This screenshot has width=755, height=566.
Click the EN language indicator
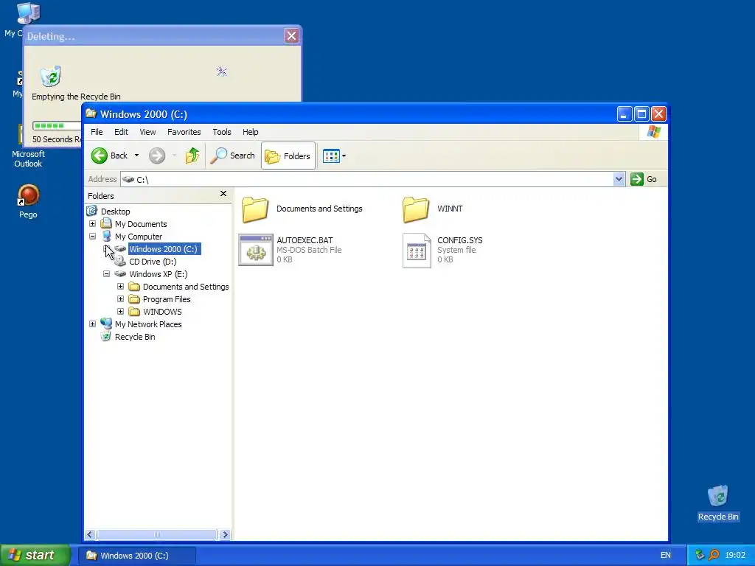tap(666, 555)
